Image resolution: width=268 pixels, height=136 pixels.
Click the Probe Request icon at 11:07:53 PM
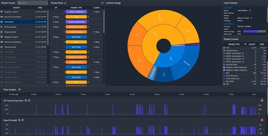tap(2, 27)
